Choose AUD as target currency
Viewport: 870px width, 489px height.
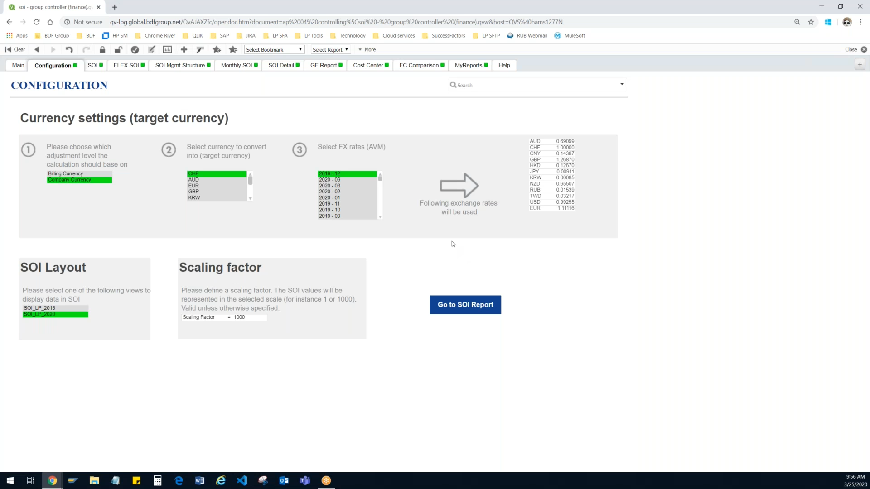coord(217,180)
